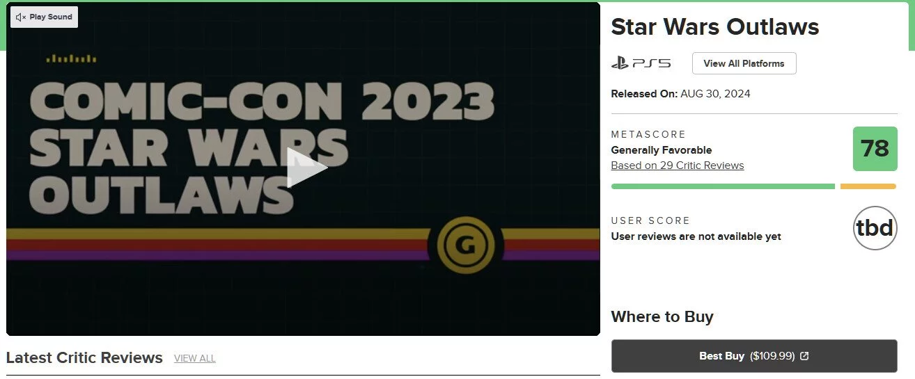Click the Star Wars Outlaws title

[x=714, y=27]
